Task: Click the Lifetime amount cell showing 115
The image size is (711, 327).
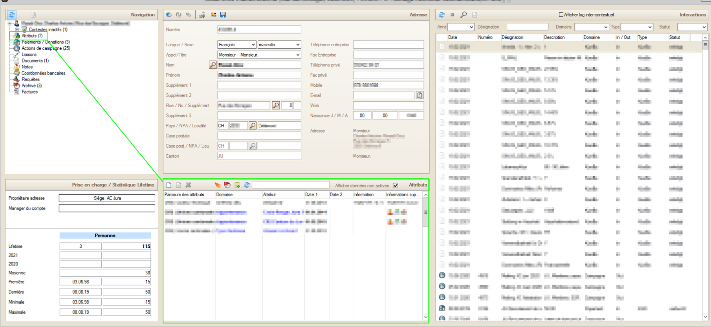Action: [127, 247]
